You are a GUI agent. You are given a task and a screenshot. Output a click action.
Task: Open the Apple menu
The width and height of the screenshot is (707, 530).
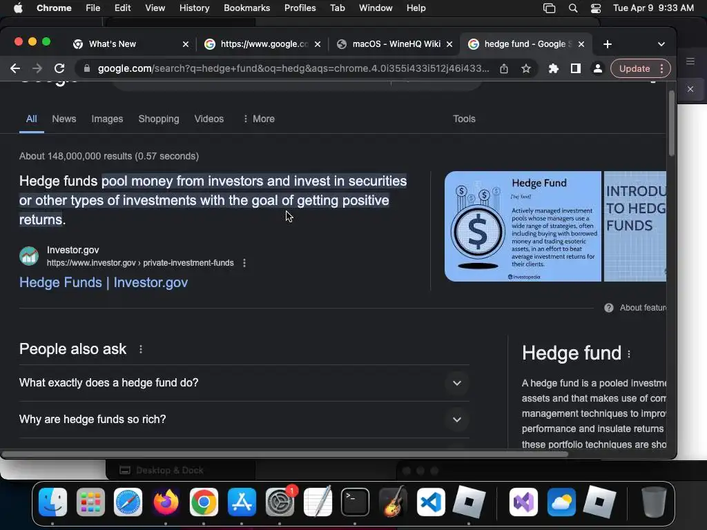pos(18,8)
